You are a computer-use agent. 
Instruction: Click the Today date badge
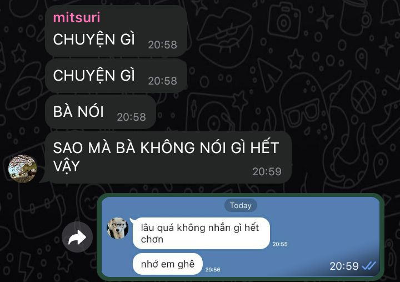(241, 205)
